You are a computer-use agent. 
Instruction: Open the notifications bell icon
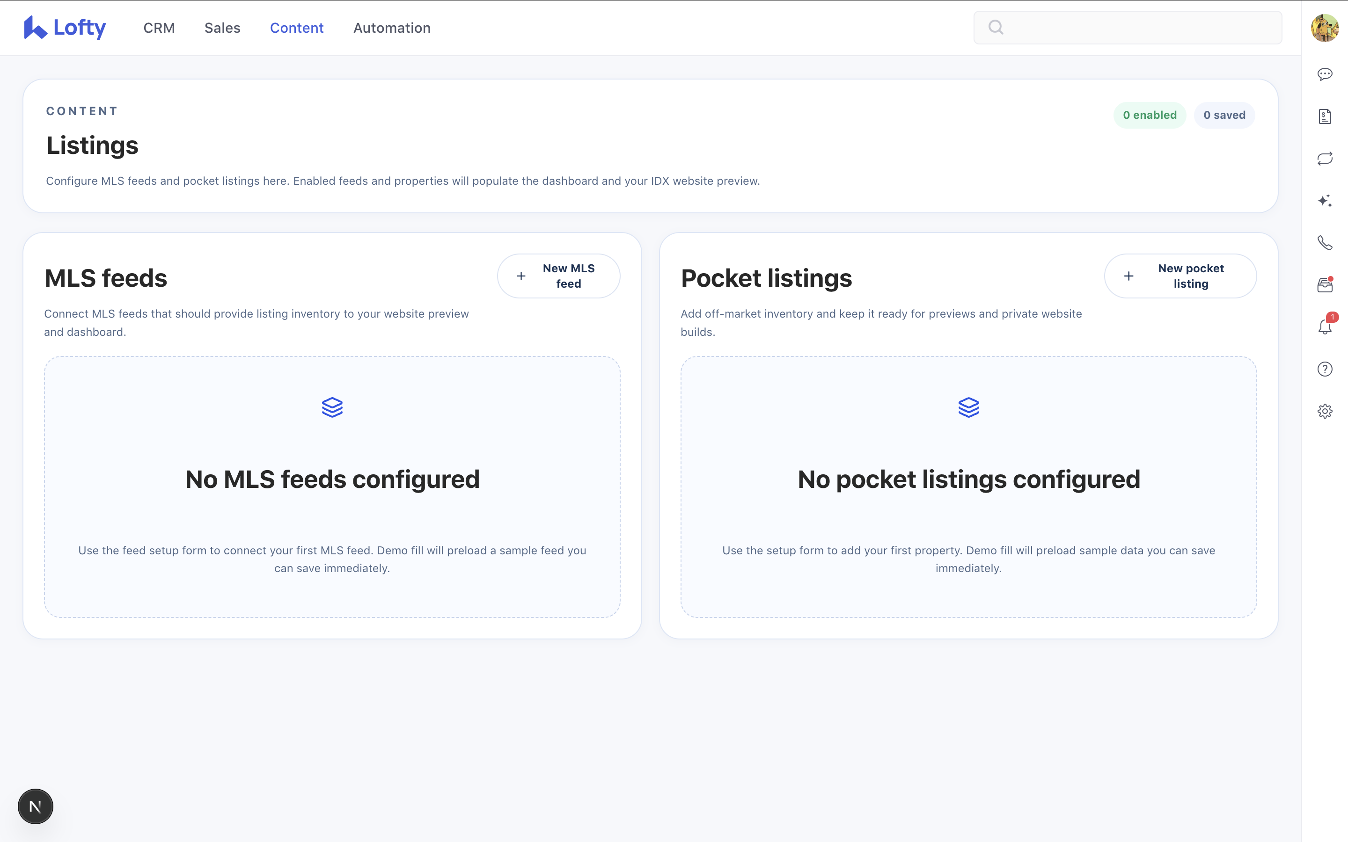pos(1325,327)
